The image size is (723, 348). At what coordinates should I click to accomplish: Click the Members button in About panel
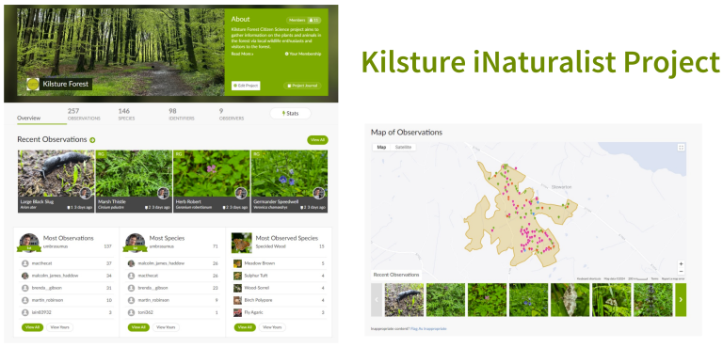point(304,21)
